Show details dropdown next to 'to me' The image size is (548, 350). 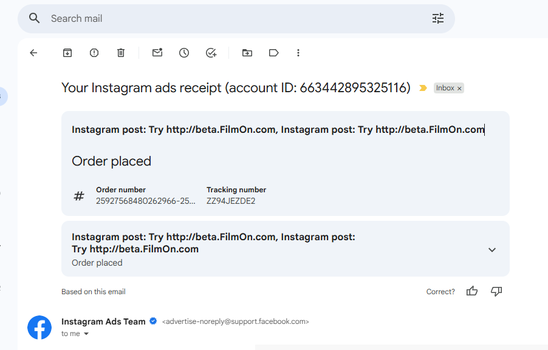coord(86,334)
